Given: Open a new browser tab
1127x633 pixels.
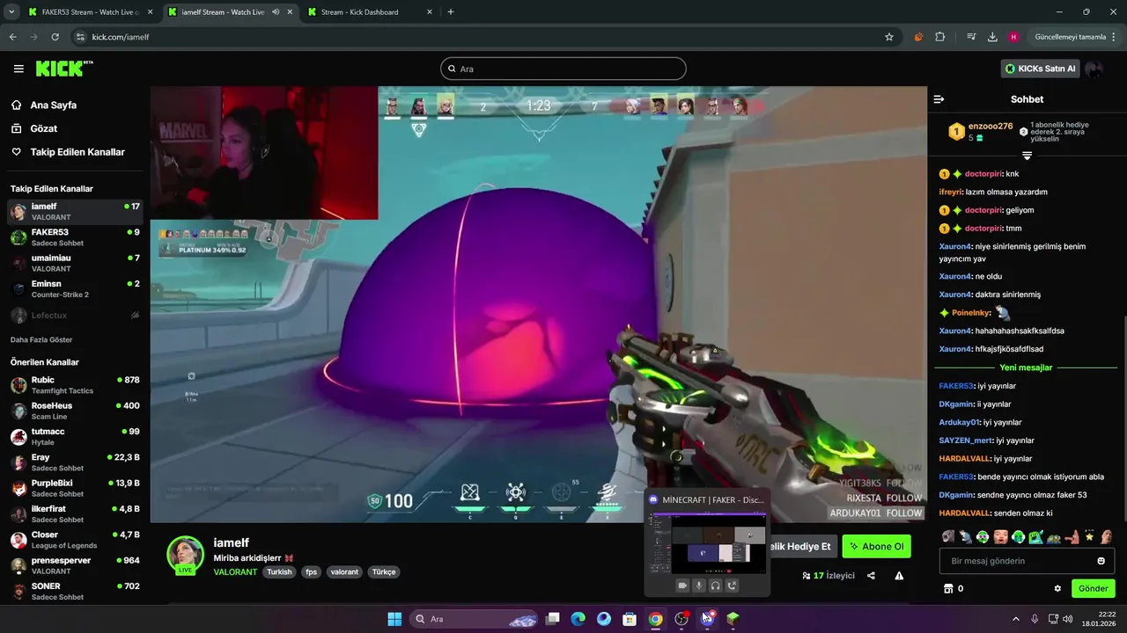Looking at the screenshot, I should [x=451, y=12].
